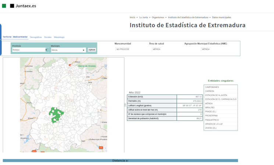The width and height of the screenshot is (274, 165).
Task: Click the panel splitter arrow beside the map
Action: click(x=125, y=105)
